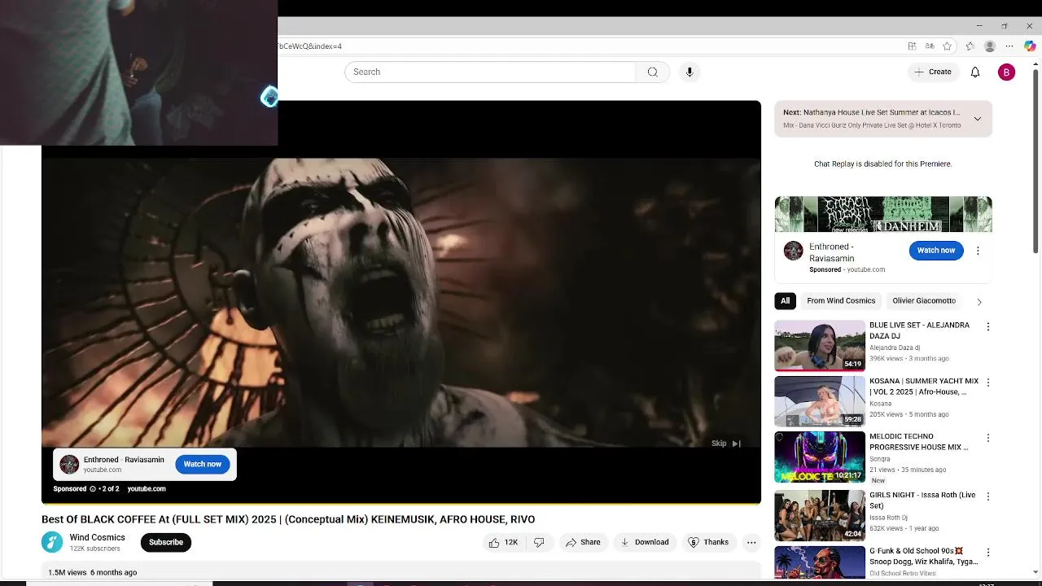Click Watch now on the video ad overlay
Viewport: 1042px width, 586px height.
pyautogui.click(x=203, y=464)
